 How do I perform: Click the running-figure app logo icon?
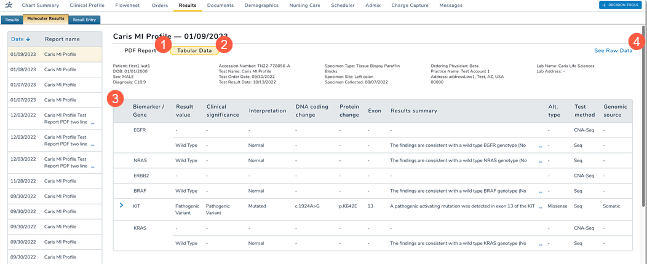[x=9, y=6]
